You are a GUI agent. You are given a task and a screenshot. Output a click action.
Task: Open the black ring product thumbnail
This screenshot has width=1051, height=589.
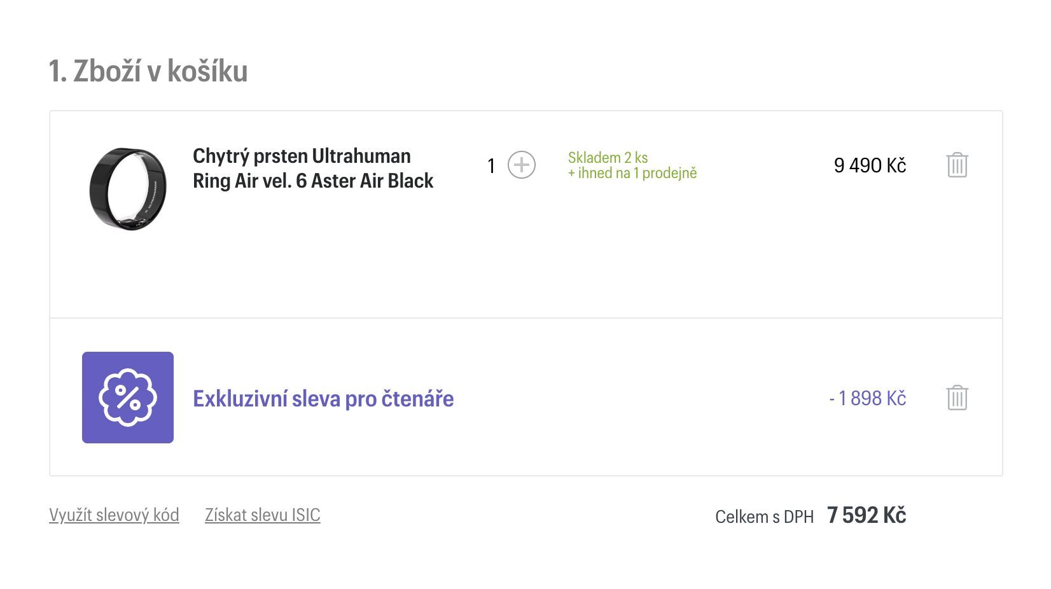click(128, 189)
